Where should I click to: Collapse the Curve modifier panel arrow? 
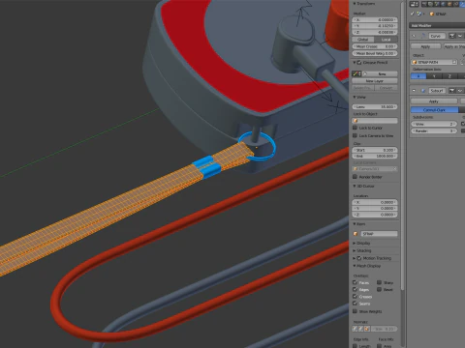click(x=414, y=36)
